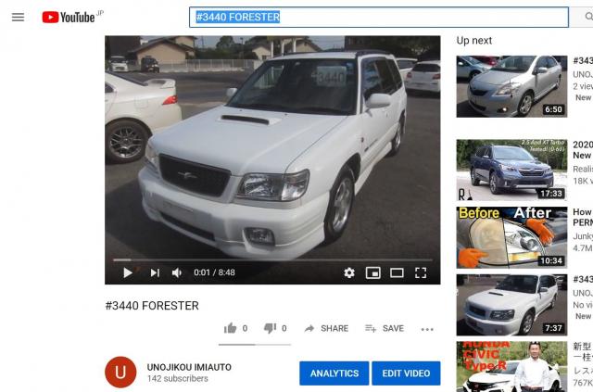This screenshot has height=392, width=593.
Task: Go to the YouTube home logo
Action: click(x=68, y=17)
